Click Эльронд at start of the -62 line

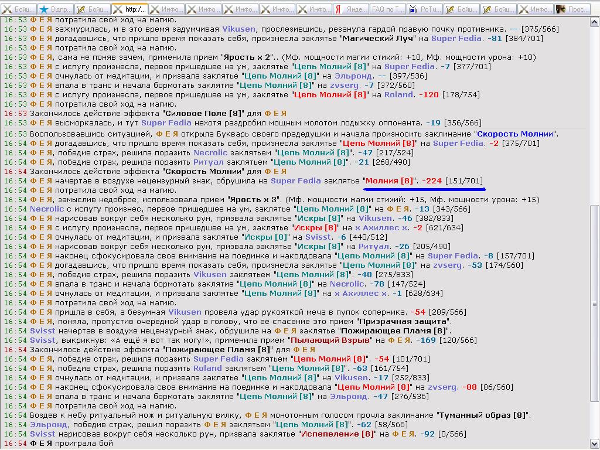pos(48,424)
